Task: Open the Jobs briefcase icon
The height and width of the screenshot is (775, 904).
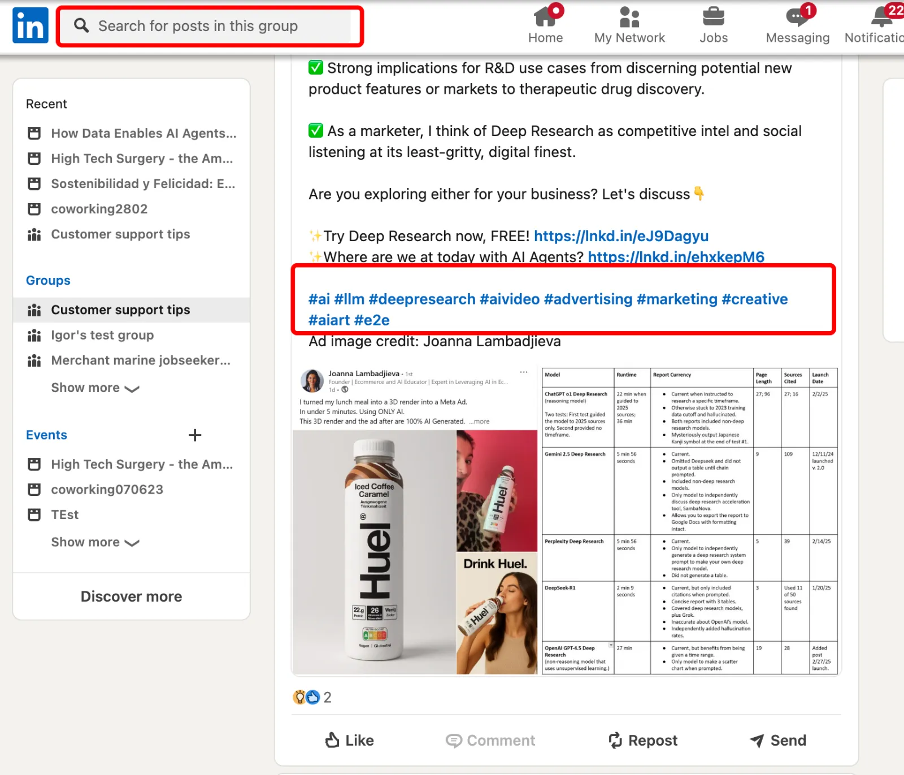Action: 714,16
